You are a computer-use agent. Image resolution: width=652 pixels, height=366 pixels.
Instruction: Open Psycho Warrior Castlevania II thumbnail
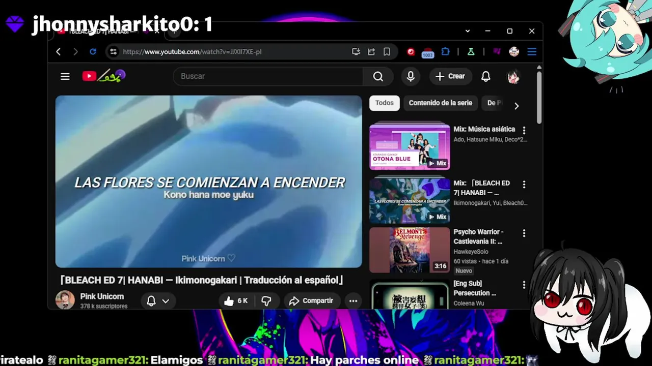coord(410,250)
